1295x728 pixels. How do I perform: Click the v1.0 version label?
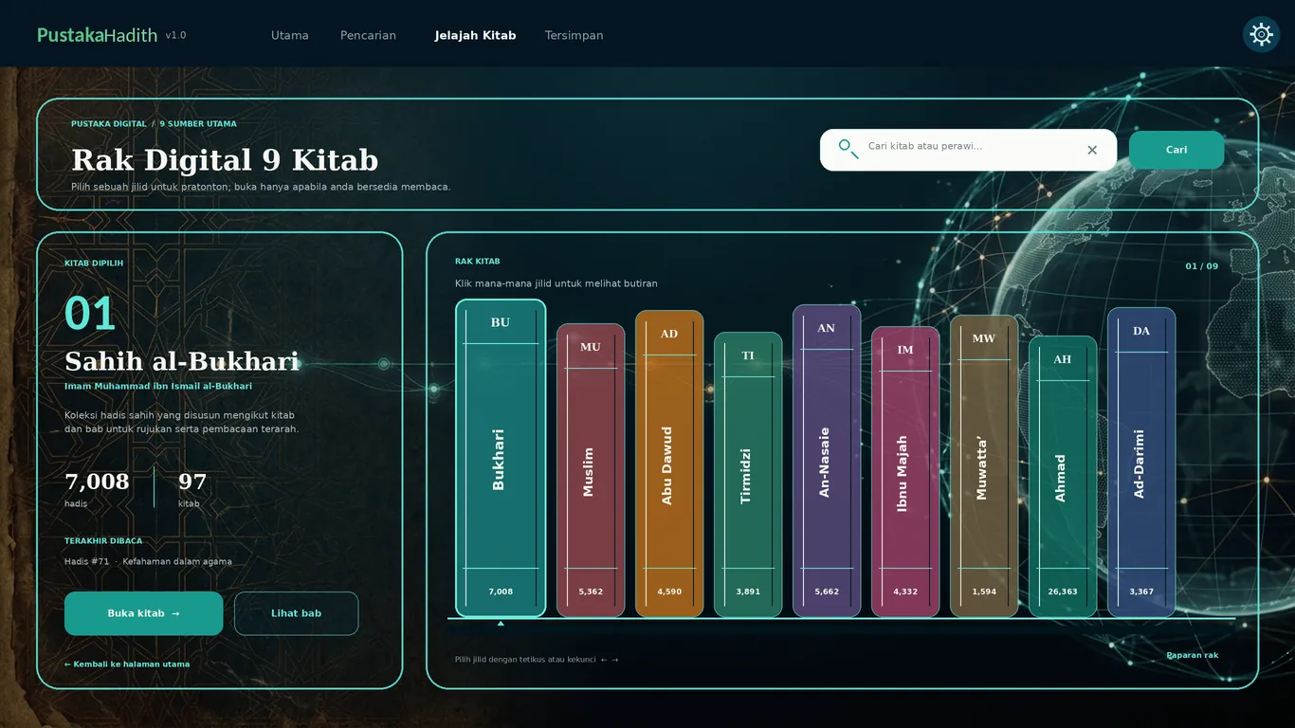tap(175, 35)
